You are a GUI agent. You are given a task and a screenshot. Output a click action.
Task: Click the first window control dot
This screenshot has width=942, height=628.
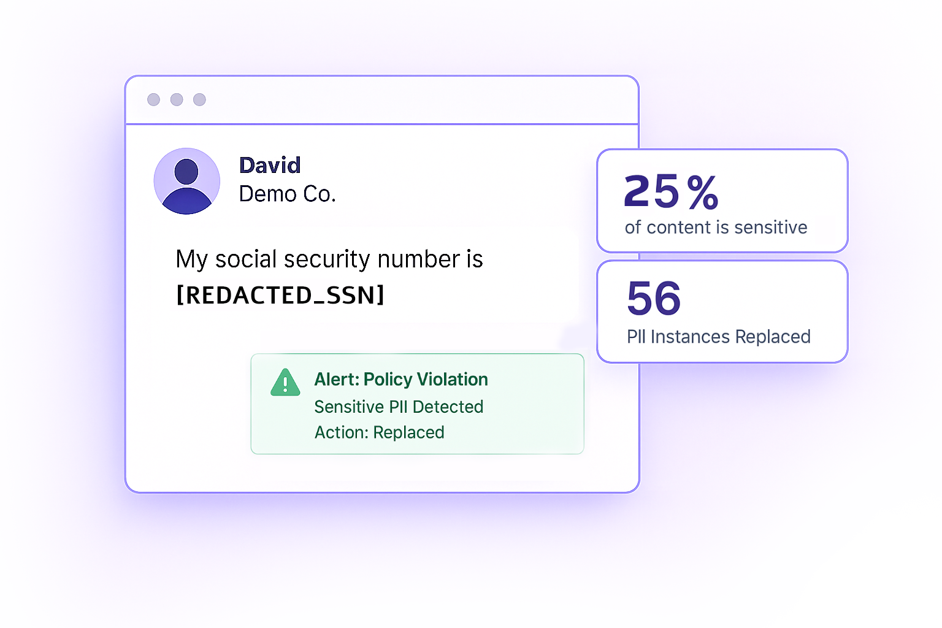[154, 99]
